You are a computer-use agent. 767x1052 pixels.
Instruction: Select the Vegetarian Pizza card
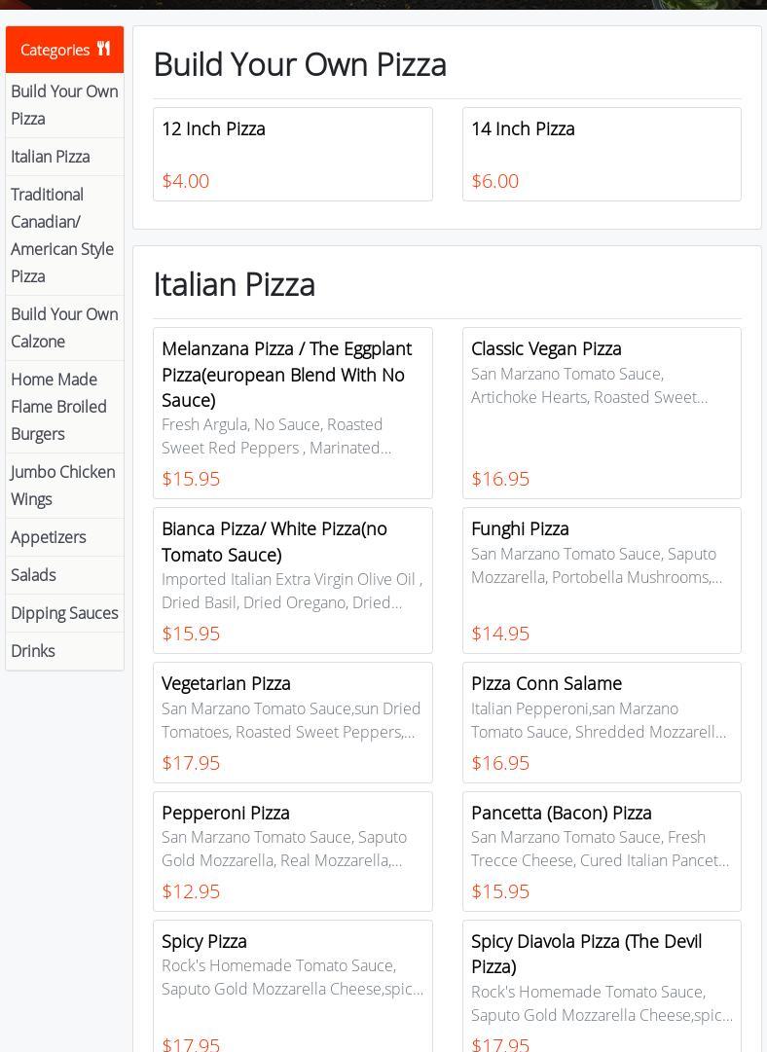(x=292, y=722)
